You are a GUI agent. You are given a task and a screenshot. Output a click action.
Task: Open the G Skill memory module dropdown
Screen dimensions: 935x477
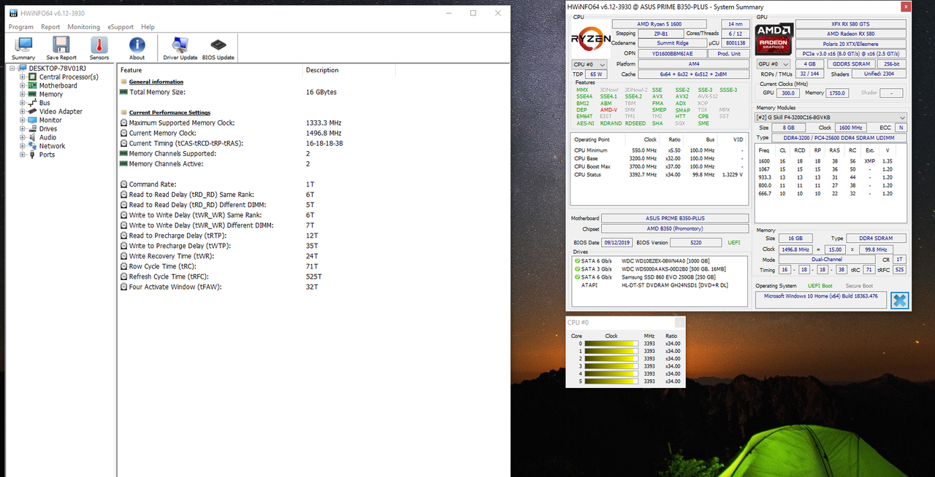pos(831,117)
